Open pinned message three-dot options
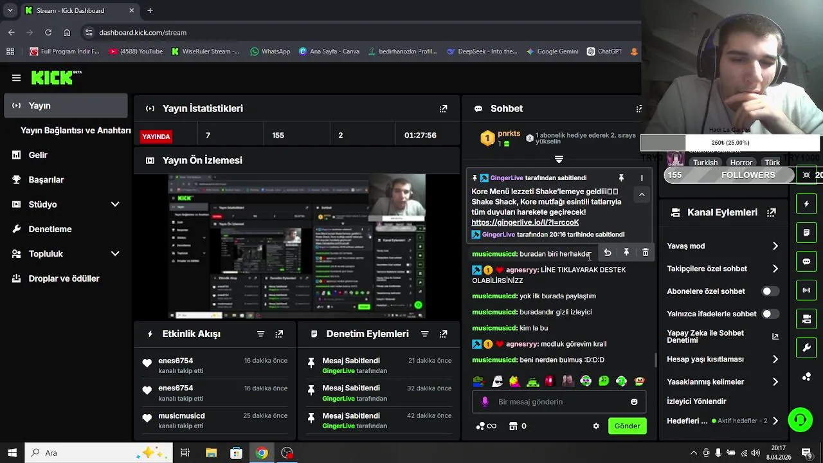823x463 pixels. 641,177
